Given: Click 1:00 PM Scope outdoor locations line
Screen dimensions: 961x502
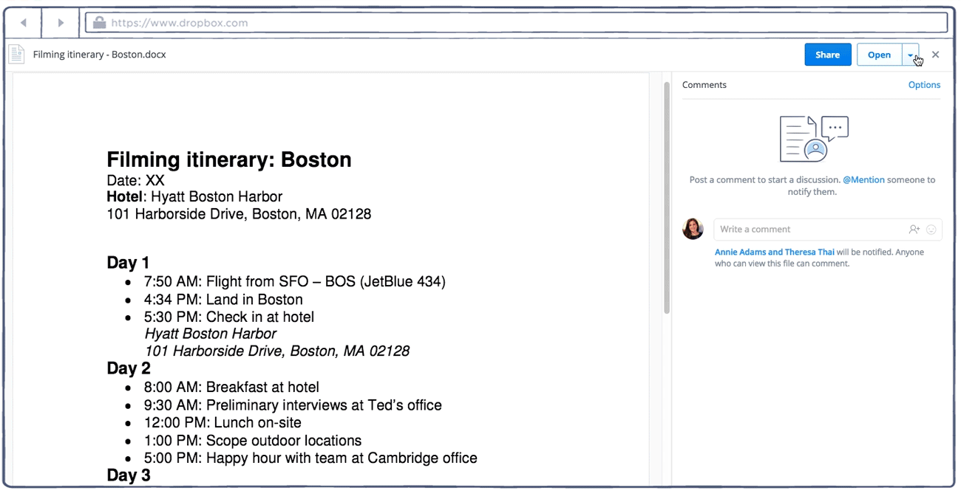Looking at the screenshot, I should point(253,441).
